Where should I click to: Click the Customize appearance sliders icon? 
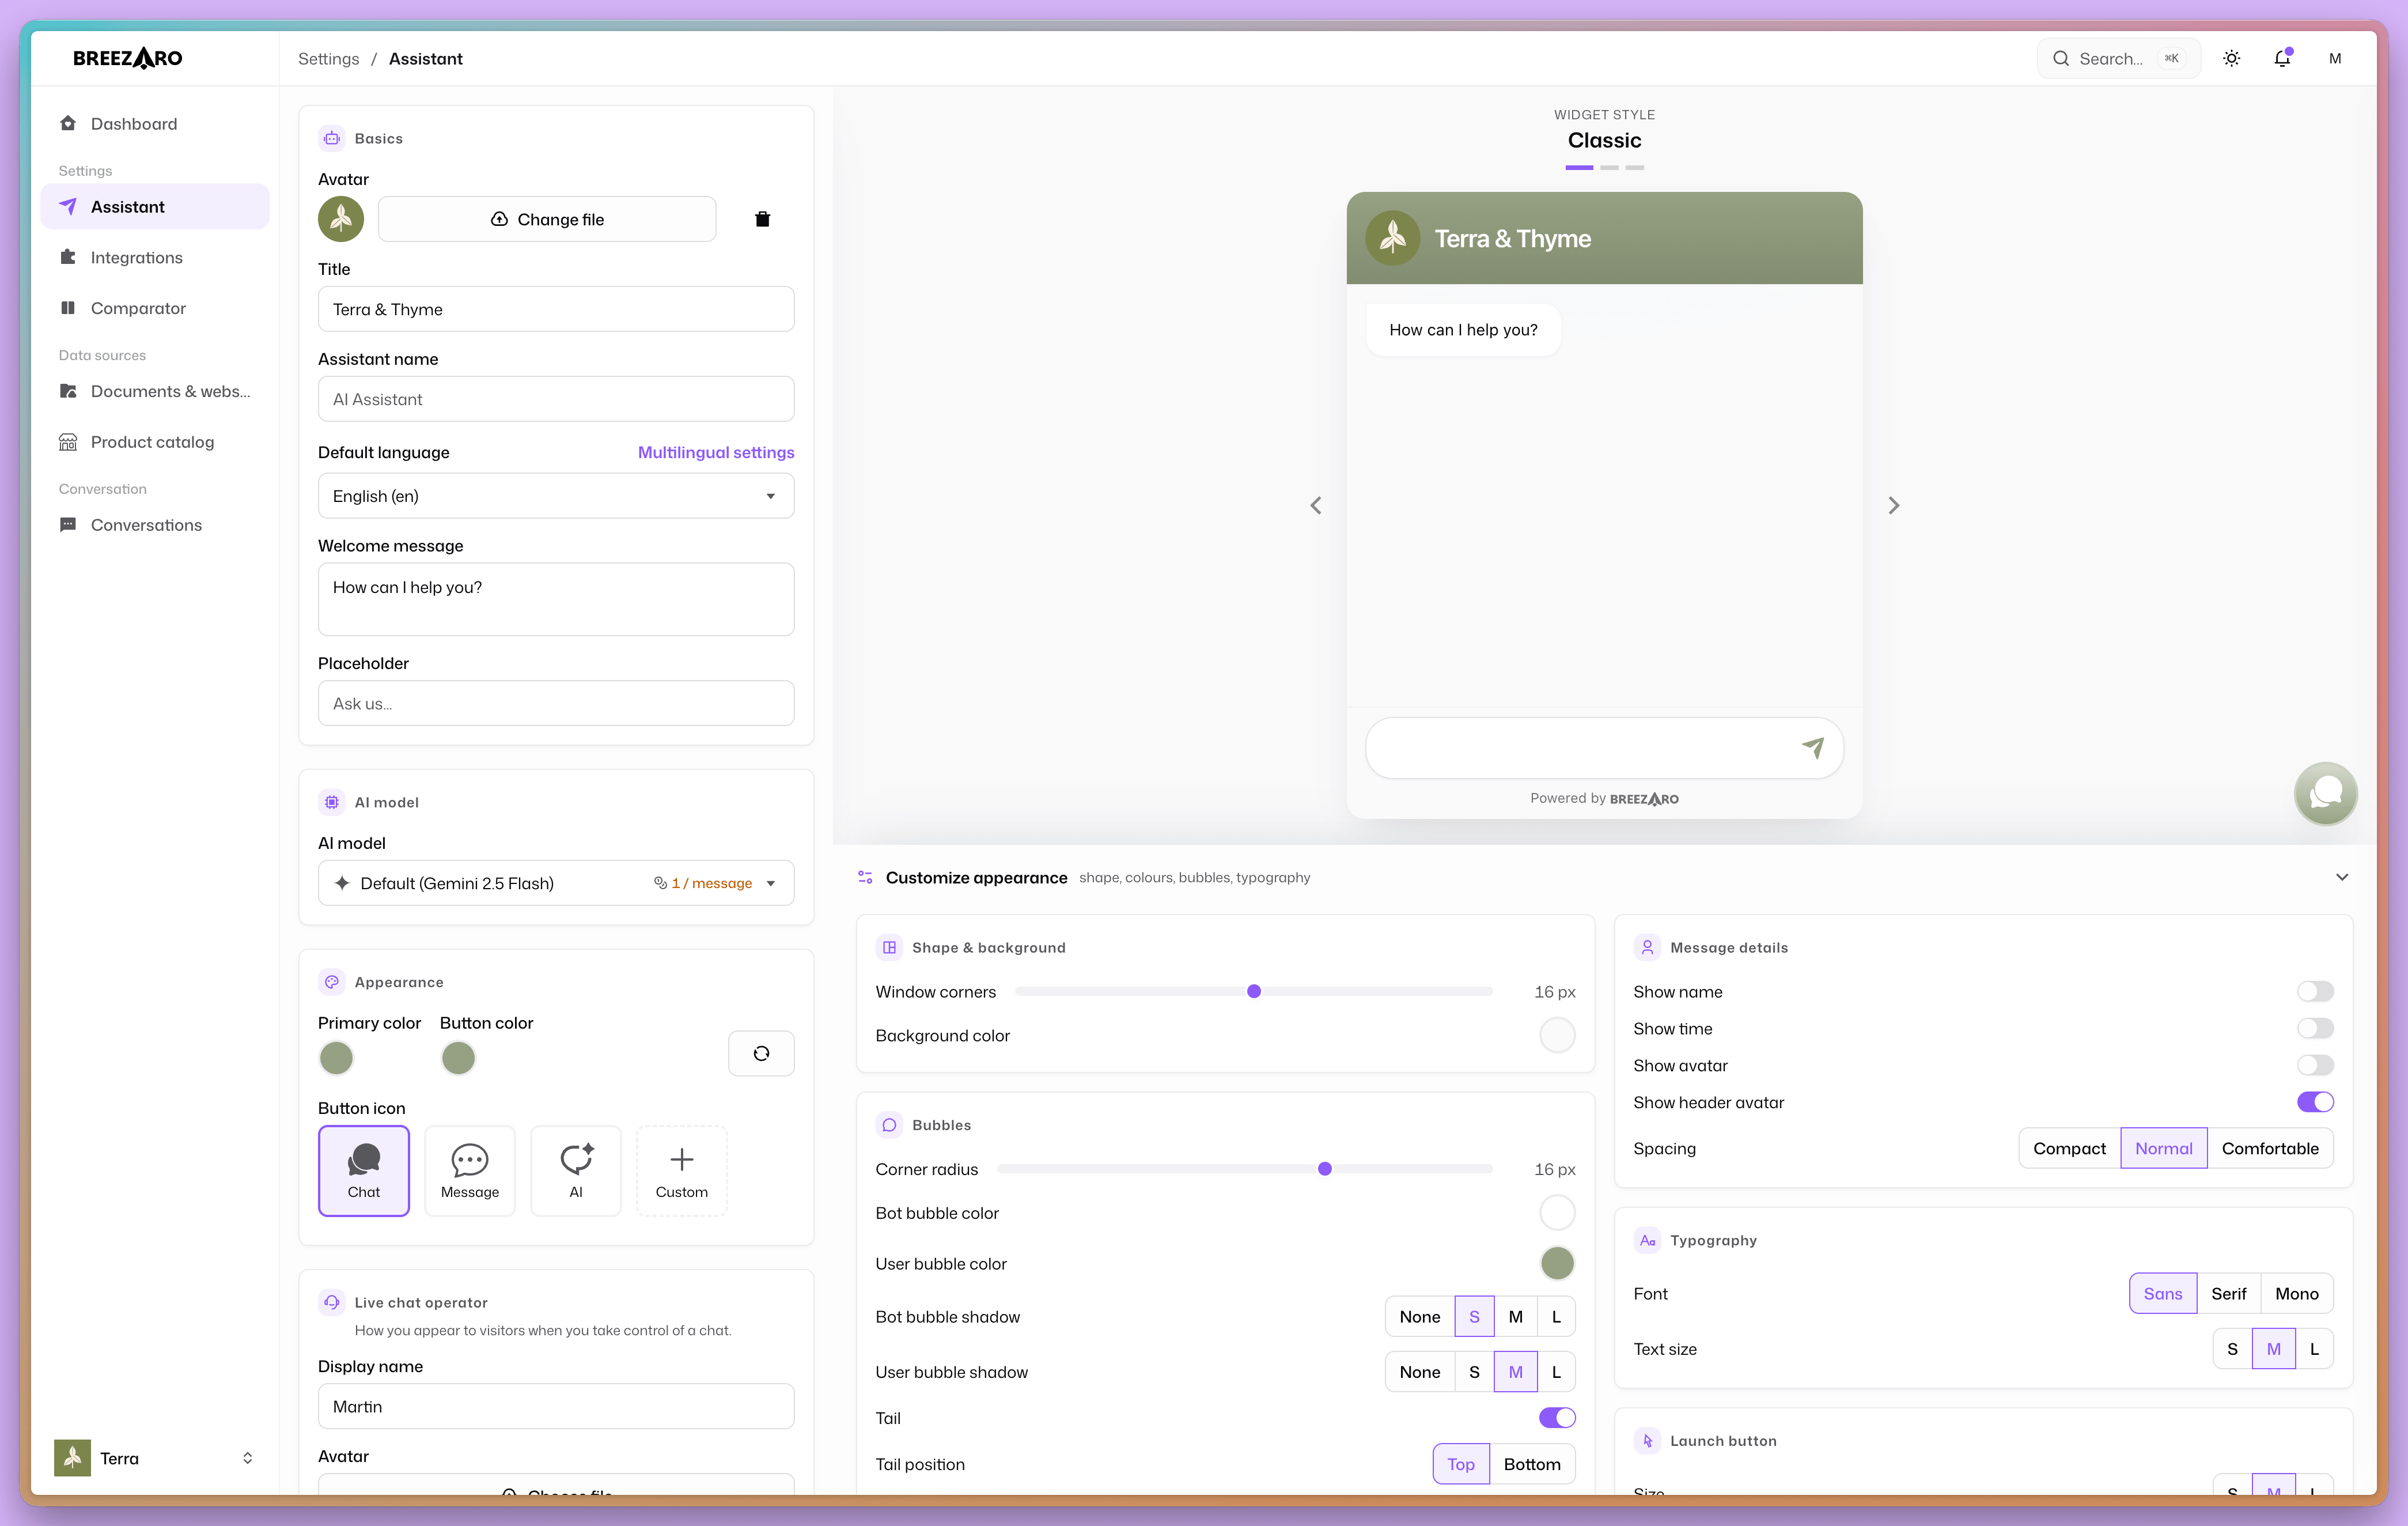coord(865,878)
